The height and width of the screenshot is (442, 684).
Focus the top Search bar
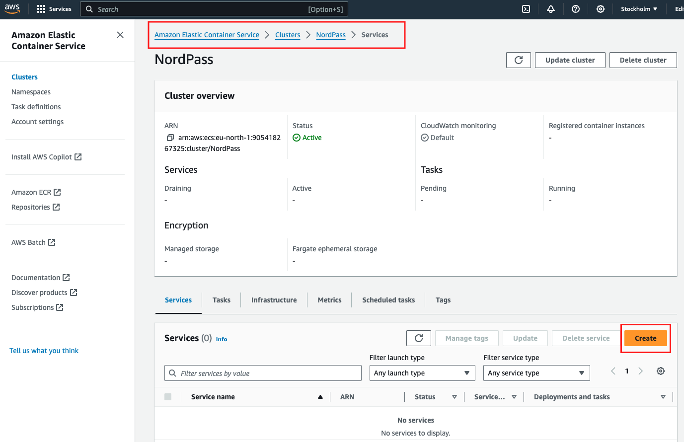click(x=214, y=9)
